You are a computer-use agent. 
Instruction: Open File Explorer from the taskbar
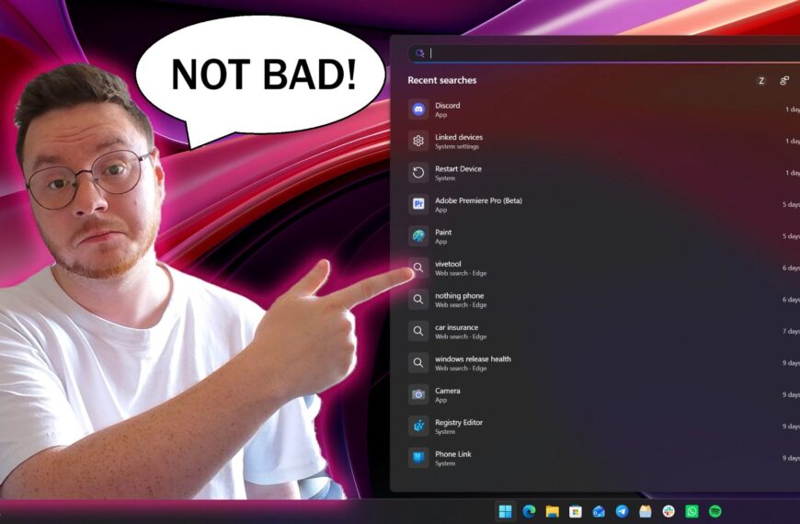click(552, 511)
